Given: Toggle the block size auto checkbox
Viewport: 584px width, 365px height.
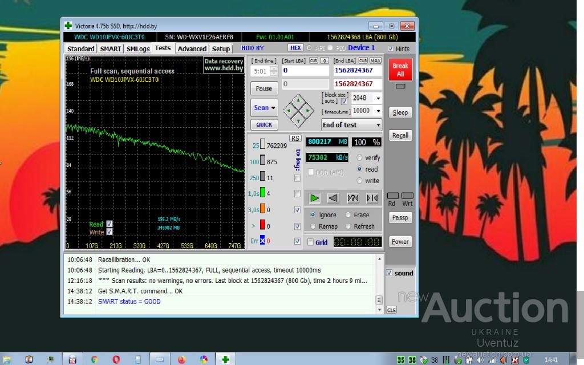Looking at the screenshot, I should click(344, 102).
